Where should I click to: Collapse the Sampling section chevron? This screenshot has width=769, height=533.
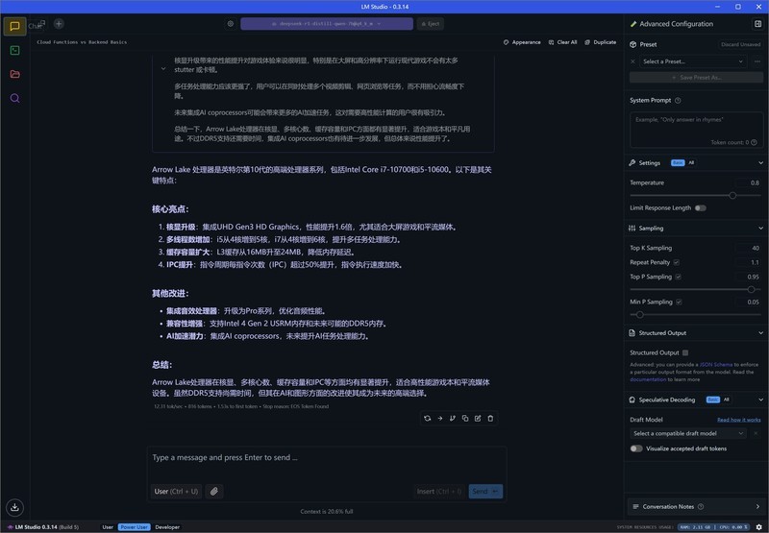[x=760, y=228]
